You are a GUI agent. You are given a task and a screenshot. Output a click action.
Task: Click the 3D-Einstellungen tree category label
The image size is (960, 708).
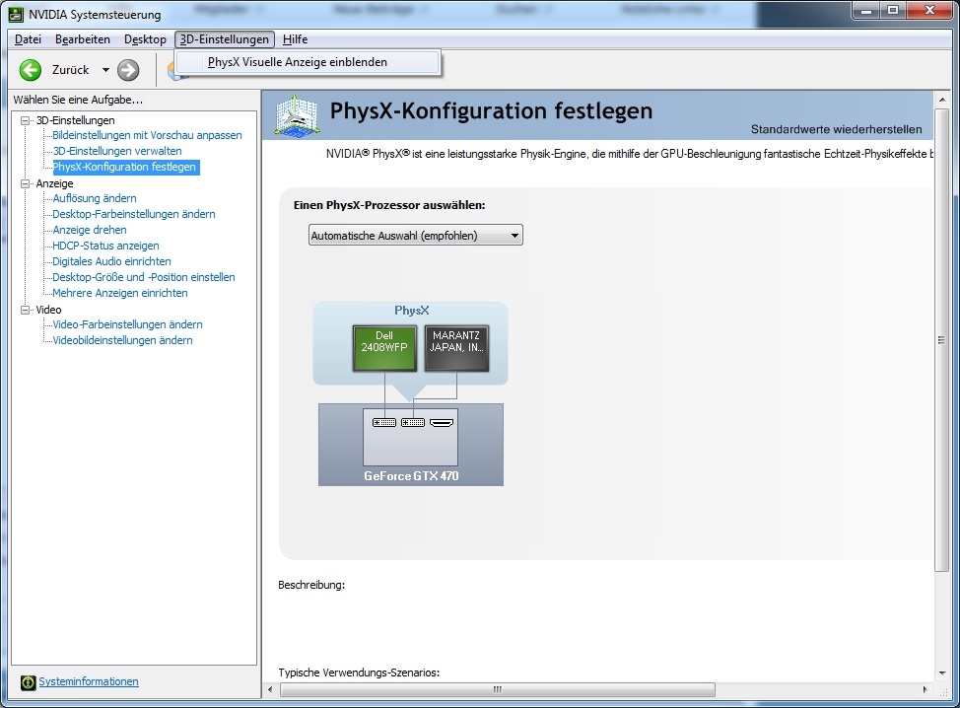click(x=75, y=120)
